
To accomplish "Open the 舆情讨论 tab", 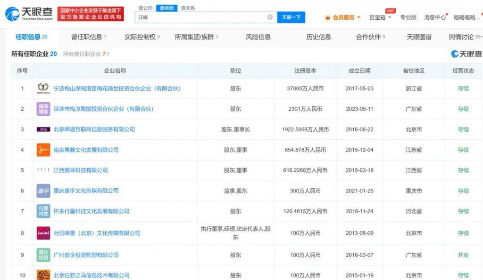I will [x=466, y=37].
